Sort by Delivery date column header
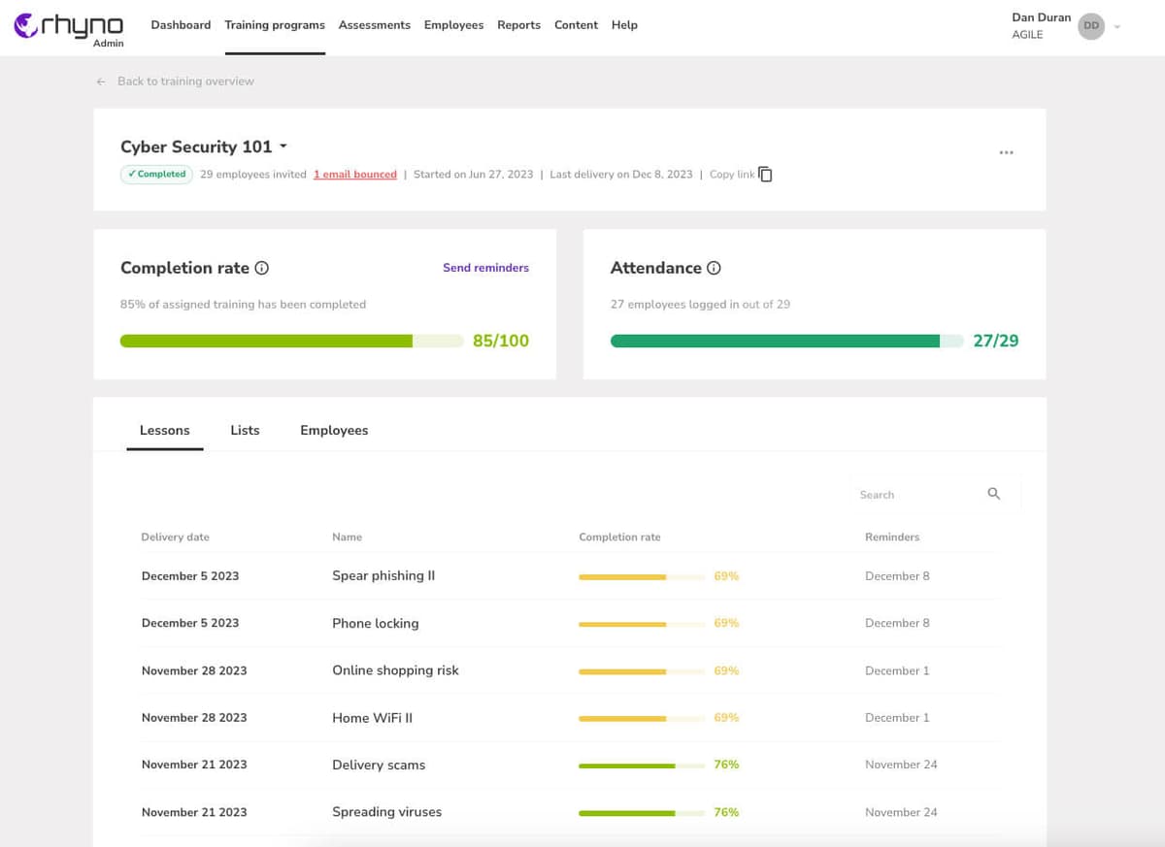This screenshot has height=847, width=1165. coord(175,537)
